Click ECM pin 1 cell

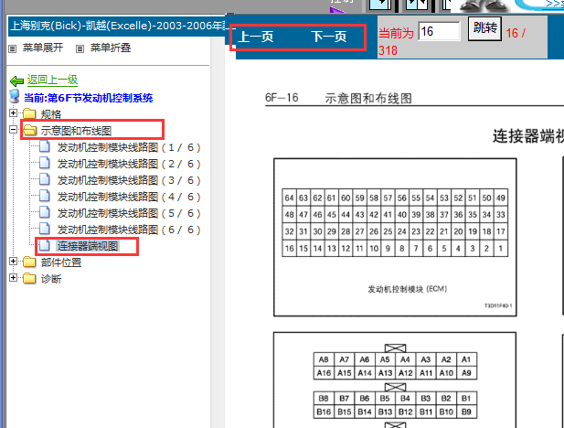[x=501, y=249]
